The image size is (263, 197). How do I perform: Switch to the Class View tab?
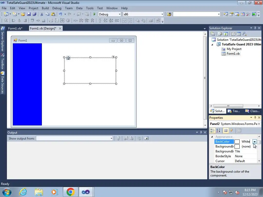252,111
